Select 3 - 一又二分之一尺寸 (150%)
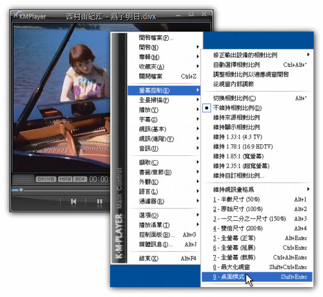Screen dimensions: 323x297 pos(257,218)
